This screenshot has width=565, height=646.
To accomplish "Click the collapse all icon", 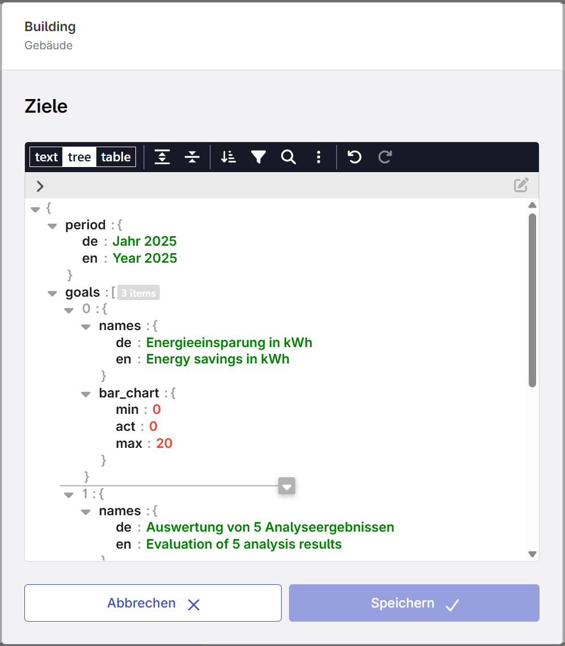I will click(192, 157).
